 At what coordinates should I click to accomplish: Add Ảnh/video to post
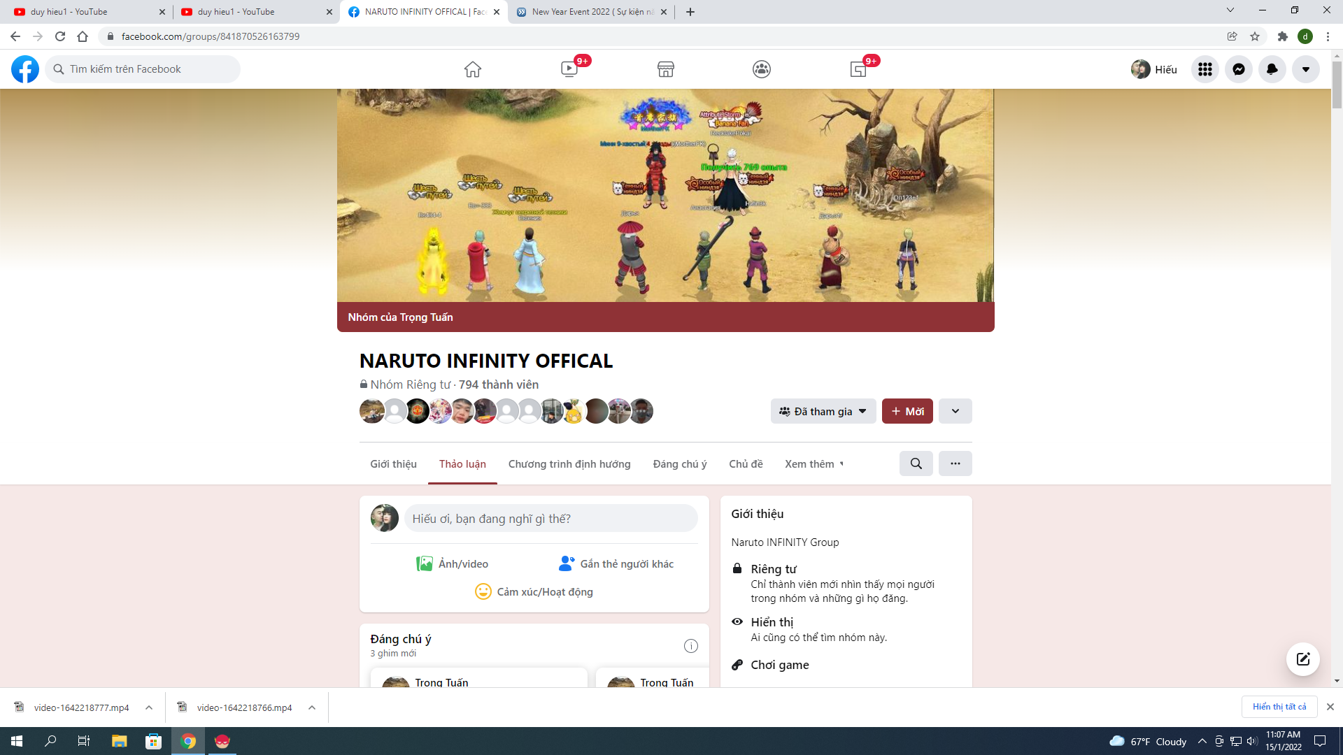(453, 563)
